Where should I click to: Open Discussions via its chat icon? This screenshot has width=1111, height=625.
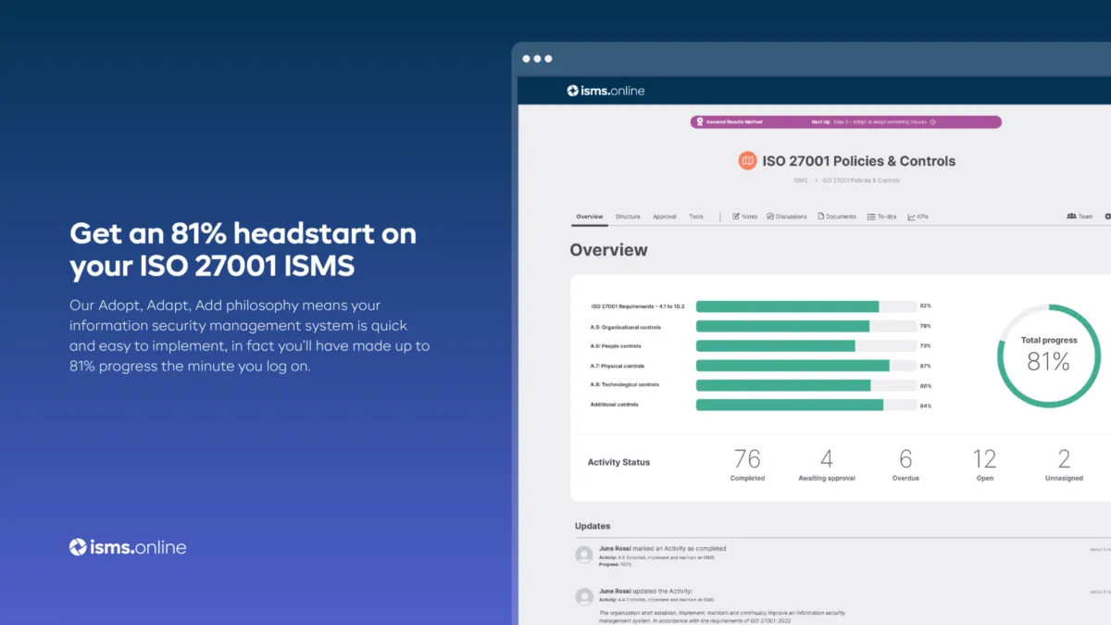point(770,217)
